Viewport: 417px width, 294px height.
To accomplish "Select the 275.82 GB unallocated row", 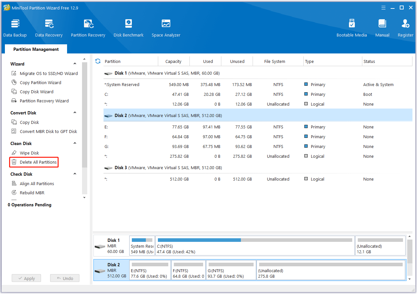I will point(258,156).
